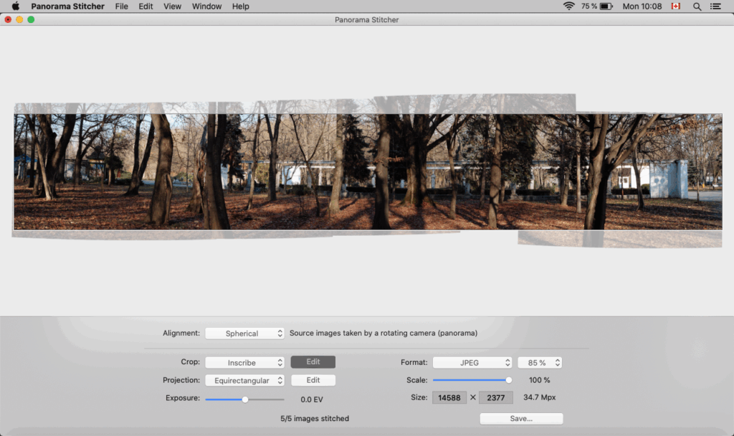Image resolution: width=734 pixels, height=436 pixels.
Task: Click the width field showing 14588
Action: tap(449, 397)
